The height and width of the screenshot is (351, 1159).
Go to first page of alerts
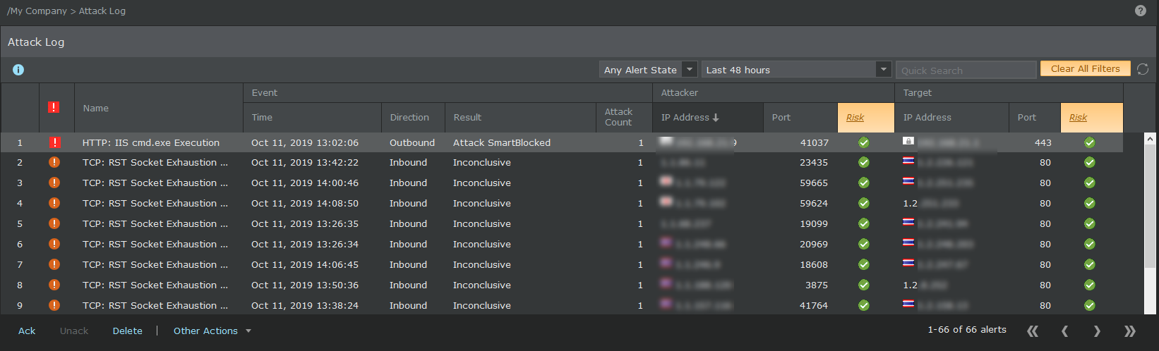pos(1033,331)
